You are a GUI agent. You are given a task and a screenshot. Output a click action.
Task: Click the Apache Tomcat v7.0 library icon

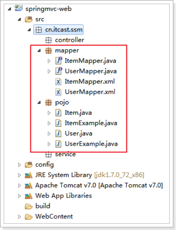click(x=29, y=186)
